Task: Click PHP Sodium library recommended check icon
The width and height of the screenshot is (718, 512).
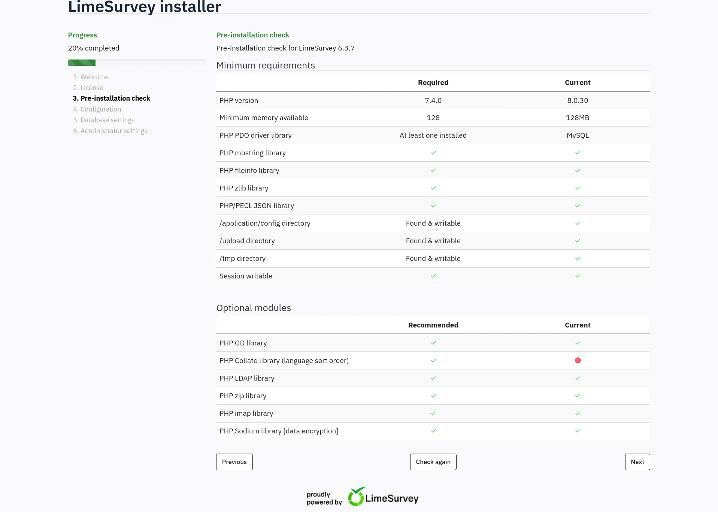Action: pyautogui.click(x=433, y=431)
